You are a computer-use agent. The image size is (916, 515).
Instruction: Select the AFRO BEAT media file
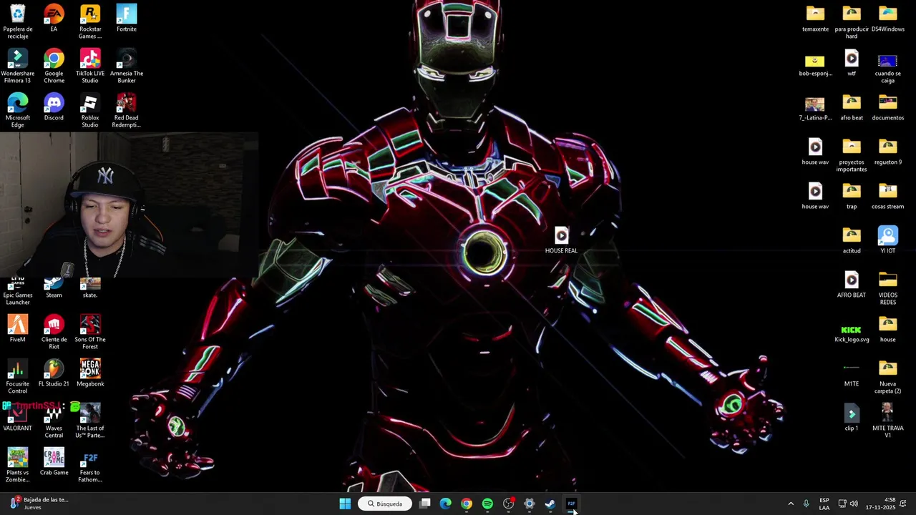[x=852, y=285]
